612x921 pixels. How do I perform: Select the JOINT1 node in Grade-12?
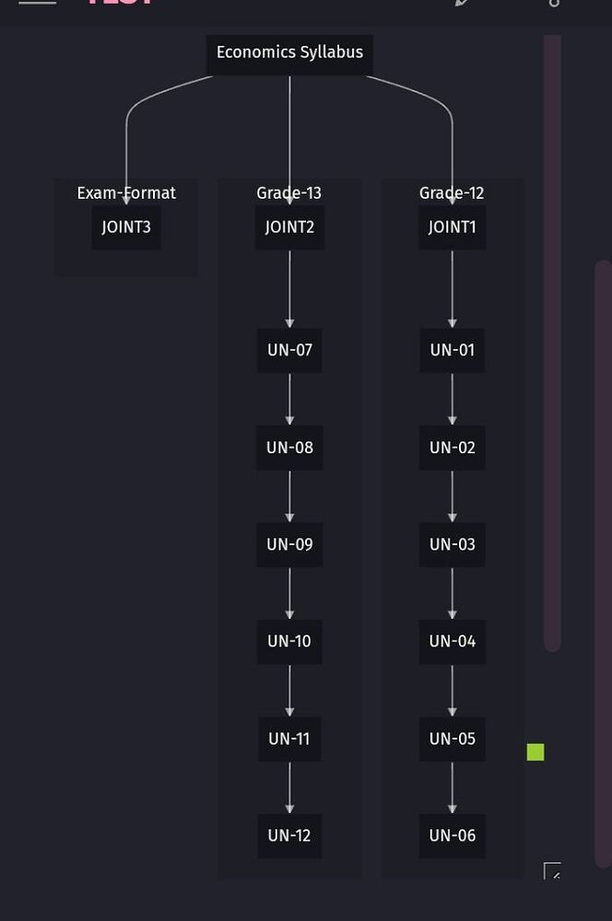[452, 227]
